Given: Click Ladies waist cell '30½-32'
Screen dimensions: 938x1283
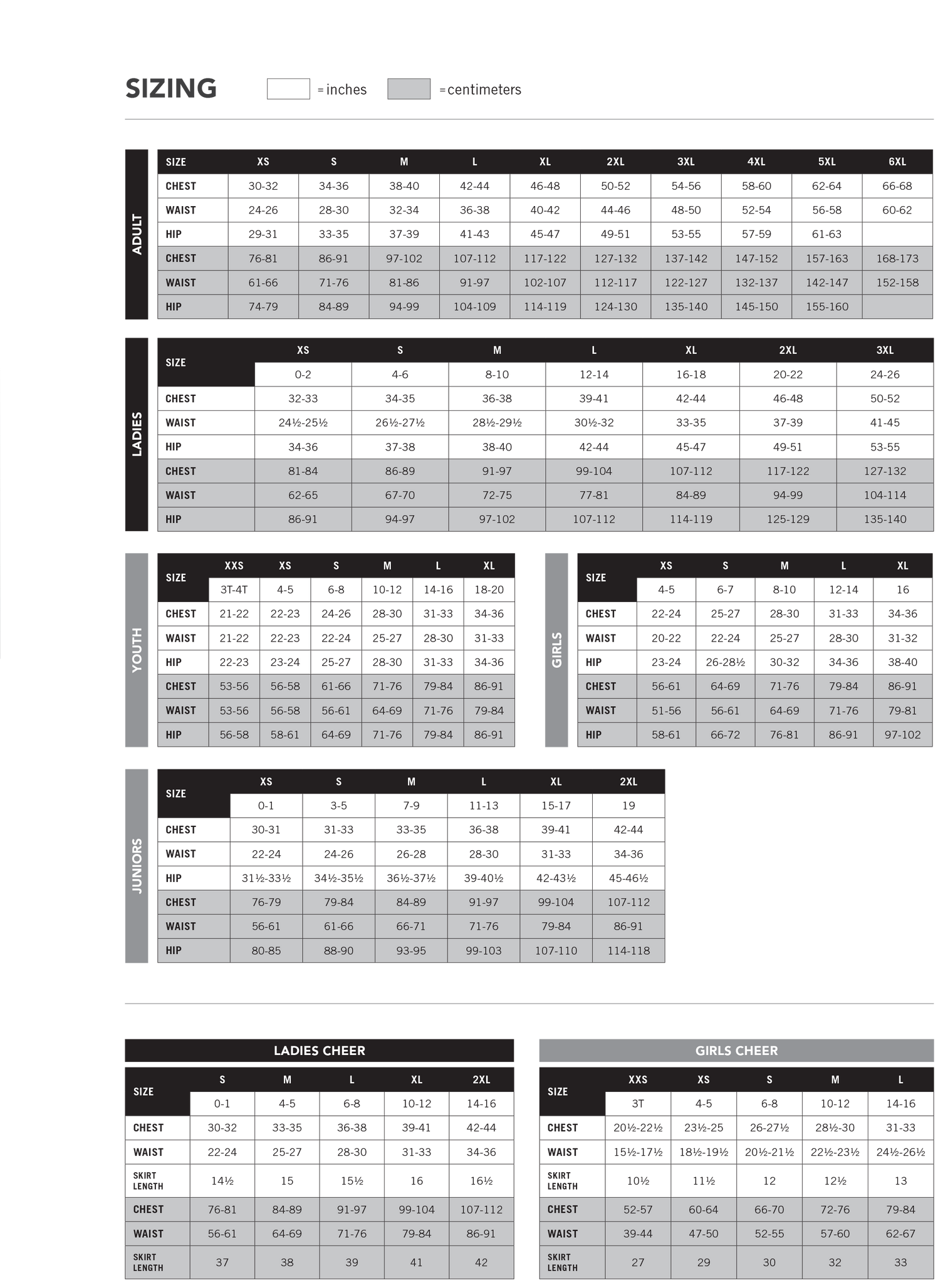Looking at the screenshot, I should tap(594, 423).
